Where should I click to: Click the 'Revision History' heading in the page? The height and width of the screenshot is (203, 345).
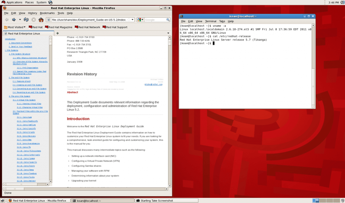[x=82, y=74]
